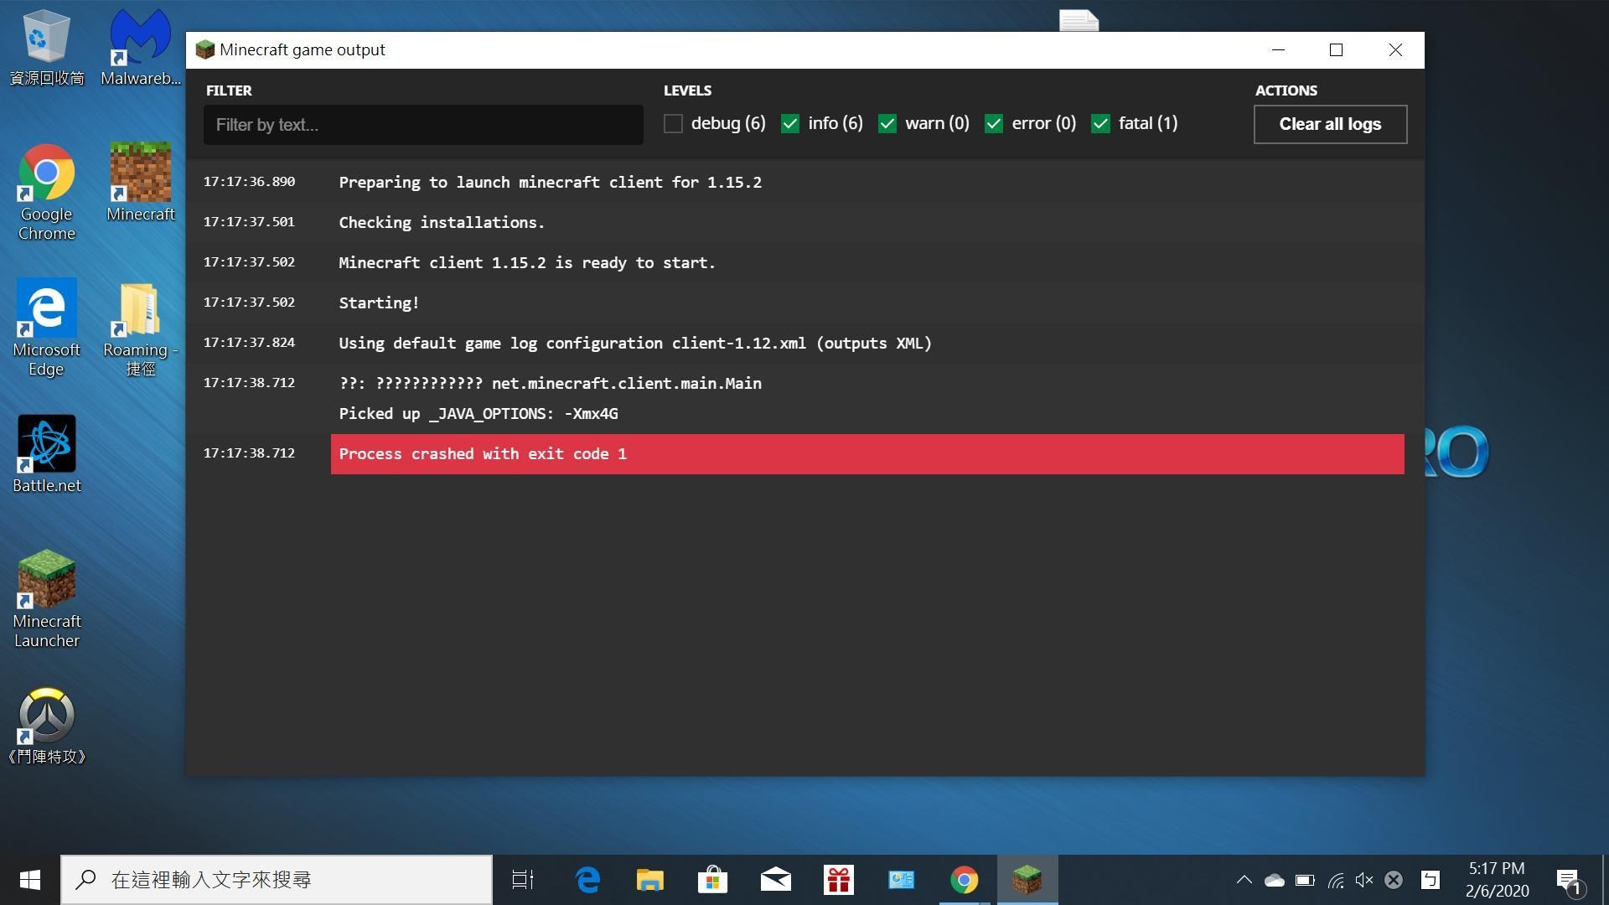Viewport: 1609px width, 905px height.
Task: Open File Explorer from the taskbar
Action: point(650,880)
